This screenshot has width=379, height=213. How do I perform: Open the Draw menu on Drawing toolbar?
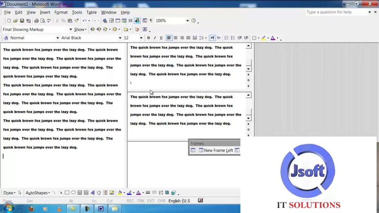pyautogui.click(x=9, y=193)
